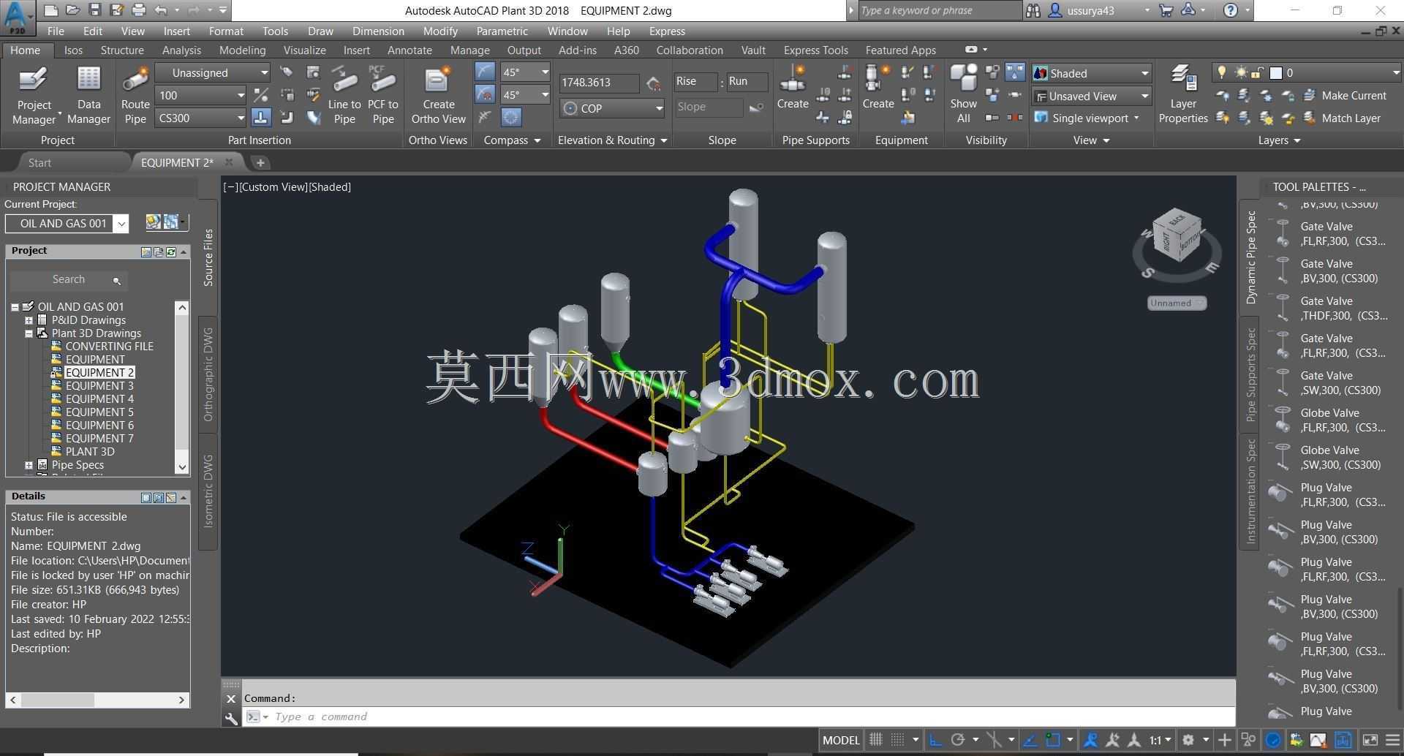Expand the P&ID Drawings tree node
The image size is (1404, 756).
(x=29, y=320)
